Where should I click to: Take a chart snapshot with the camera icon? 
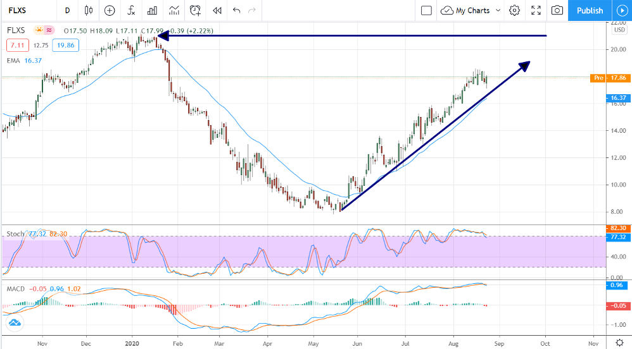[557, 10]
